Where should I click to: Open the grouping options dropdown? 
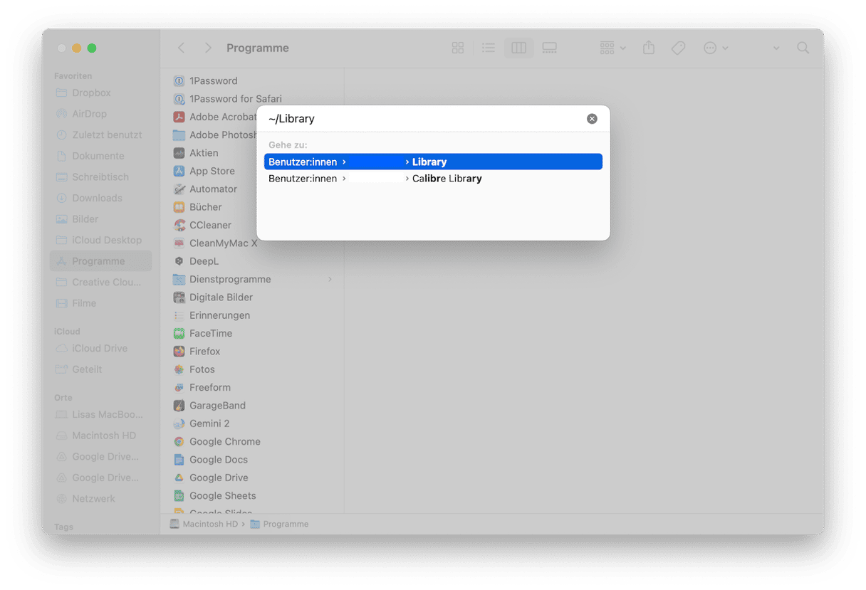[x=610, y=48]
